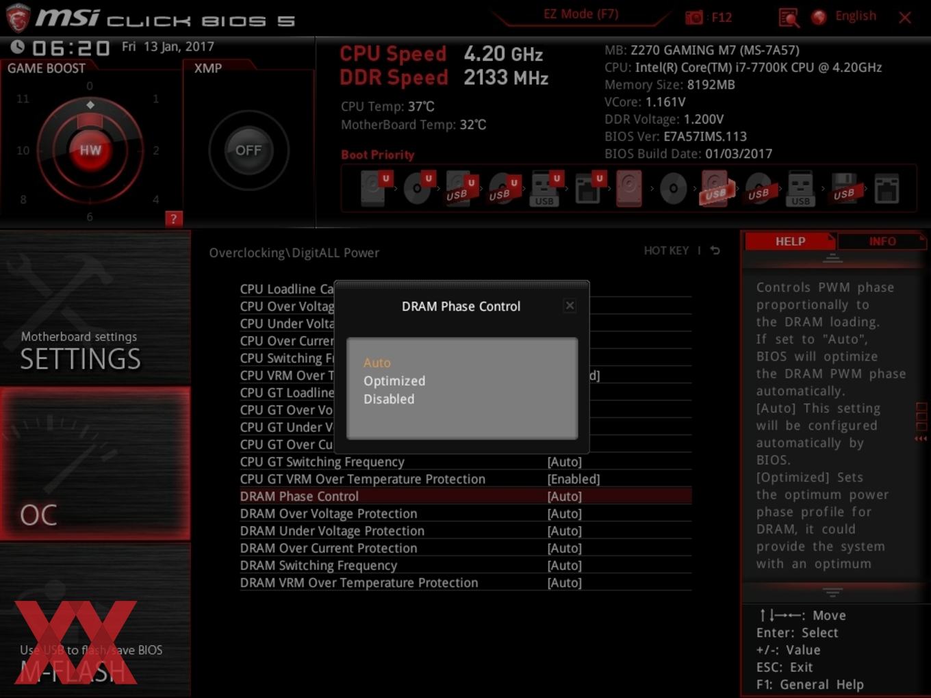Screen dimensions: 931x698
Task: Select the UEFI USB key boot icon
Action: (546, 189)
